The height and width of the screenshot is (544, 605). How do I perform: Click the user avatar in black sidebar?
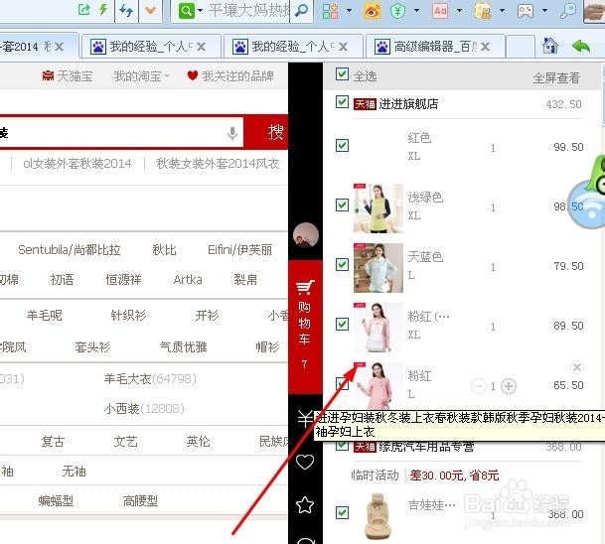306,235
